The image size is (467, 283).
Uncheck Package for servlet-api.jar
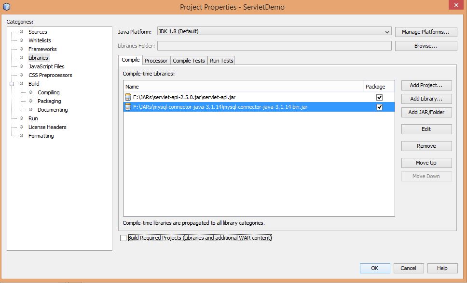(x=379, y=97)
